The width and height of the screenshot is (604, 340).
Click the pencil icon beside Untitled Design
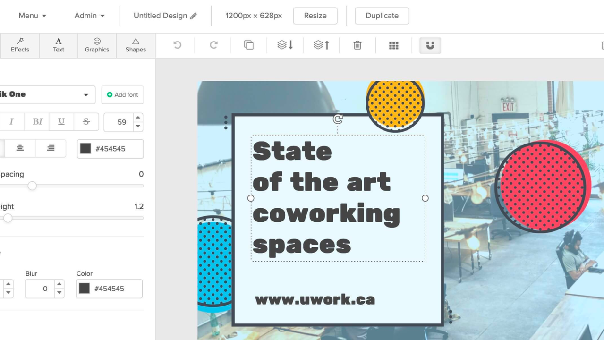[194, 16]
